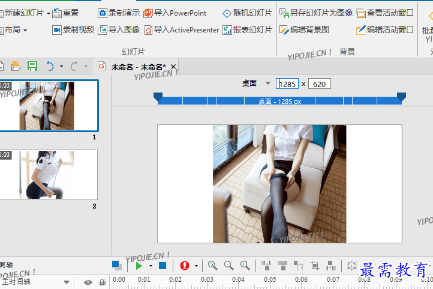
Task: Click the split object timeline icon
Action: [x=266, y=266]
